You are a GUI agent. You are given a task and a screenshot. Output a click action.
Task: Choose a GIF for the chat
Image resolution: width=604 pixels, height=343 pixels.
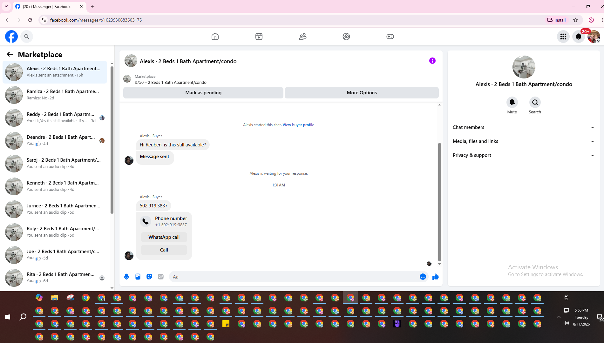[x=161, y=277]
